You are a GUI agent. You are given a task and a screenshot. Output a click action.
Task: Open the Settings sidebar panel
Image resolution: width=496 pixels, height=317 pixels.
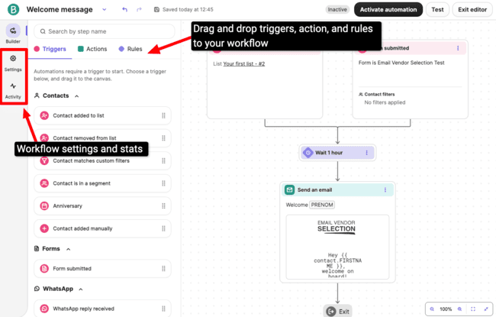coord(13,63)
